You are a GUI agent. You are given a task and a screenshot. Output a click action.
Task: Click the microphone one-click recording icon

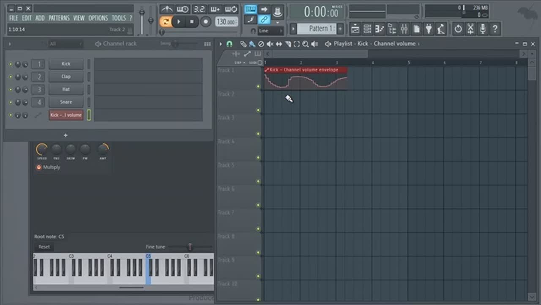click(483, 29)
